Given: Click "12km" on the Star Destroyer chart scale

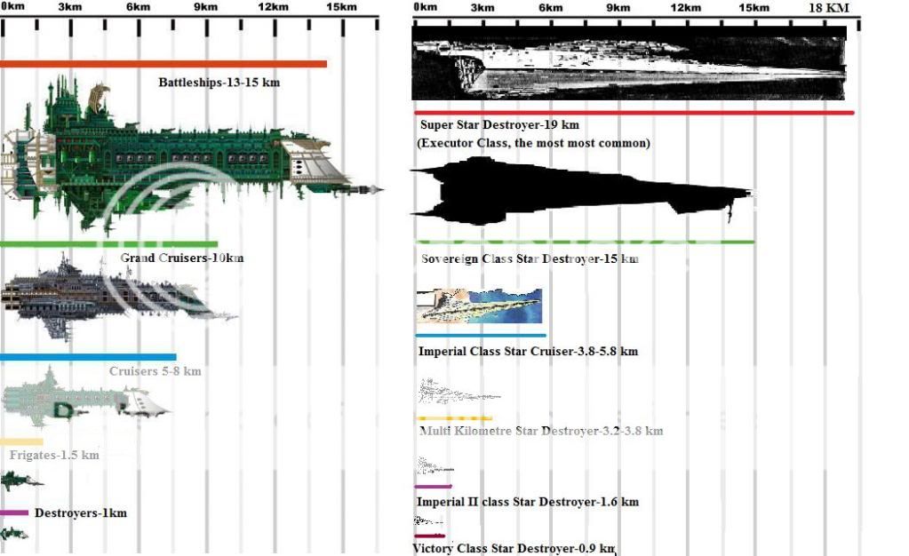Looking at the screenshot, I should [x=686, y=7].
